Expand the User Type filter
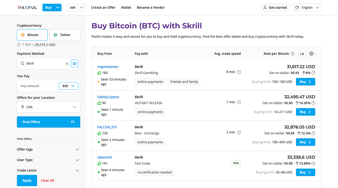 [x=48, y=160]
